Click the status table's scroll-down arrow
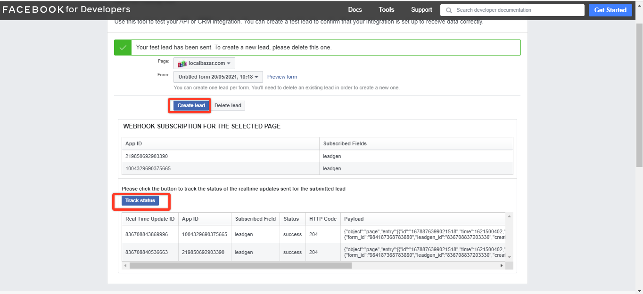This screenshot has width=643, height=294. [509, 257]
